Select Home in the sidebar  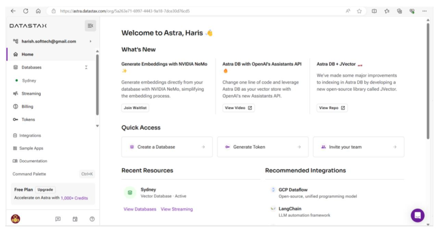click(27, 54)
